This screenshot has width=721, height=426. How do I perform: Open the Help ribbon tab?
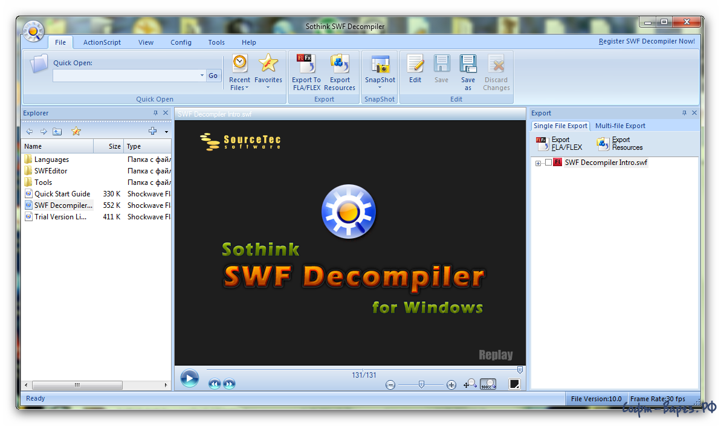pyautogui.click(x=249, y=42)
